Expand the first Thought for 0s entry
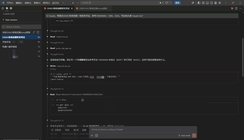The width and height of the screenshot is (244, 140). (57, 31)
